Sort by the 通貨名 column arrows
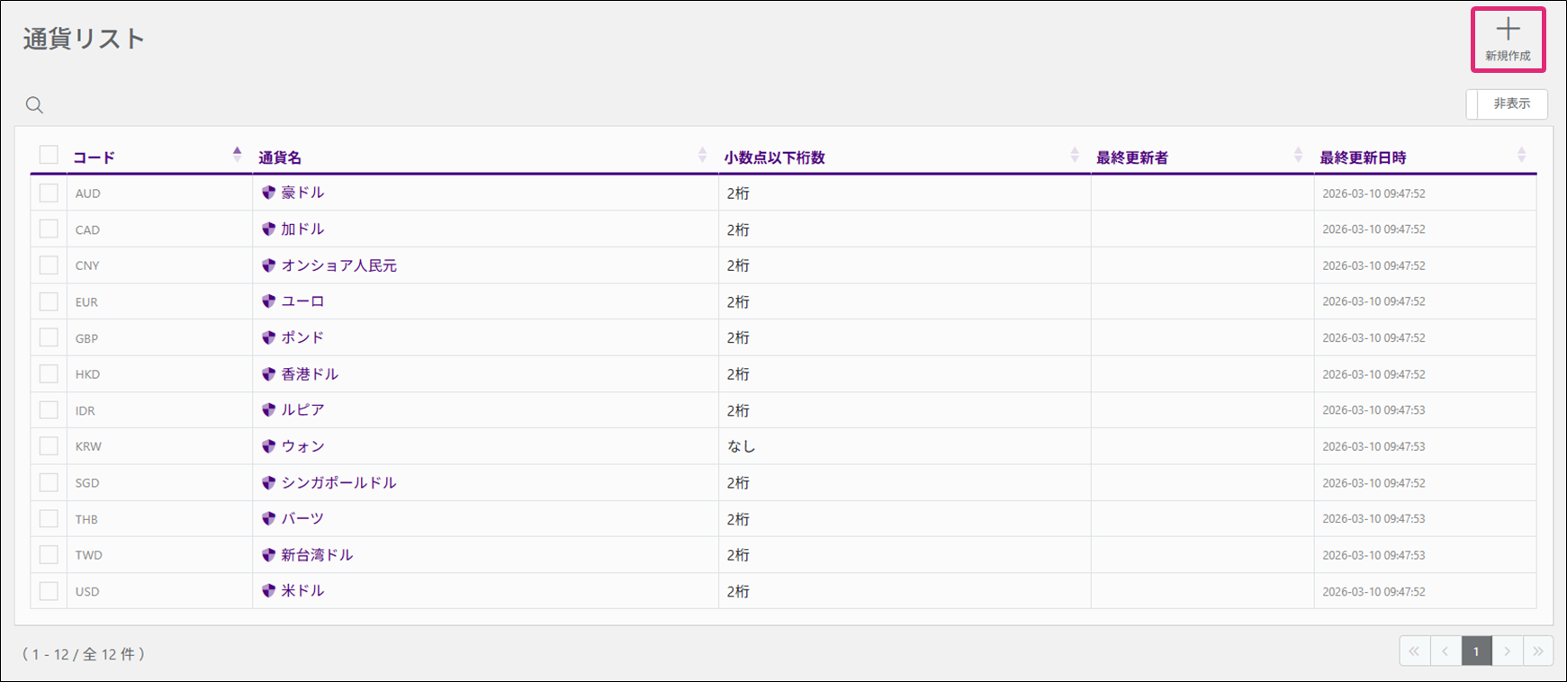This screenshot has width=1567, height=682. click(x=702, y=155)
